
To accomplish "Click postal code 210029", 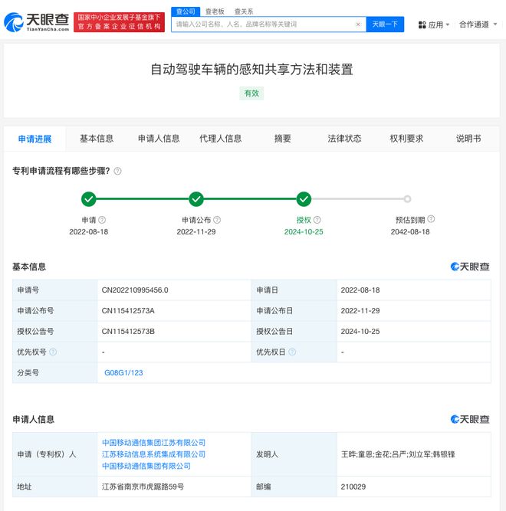I will click(353, 487).
